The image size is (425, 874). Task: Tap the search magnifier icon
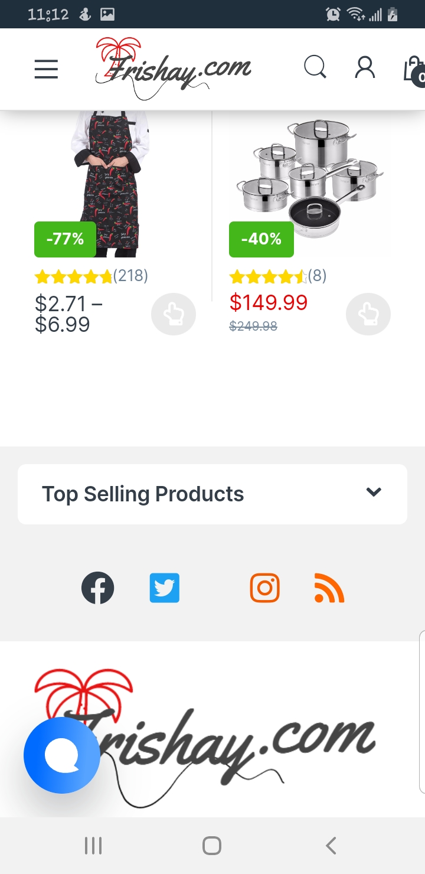(x=315, y=68)
